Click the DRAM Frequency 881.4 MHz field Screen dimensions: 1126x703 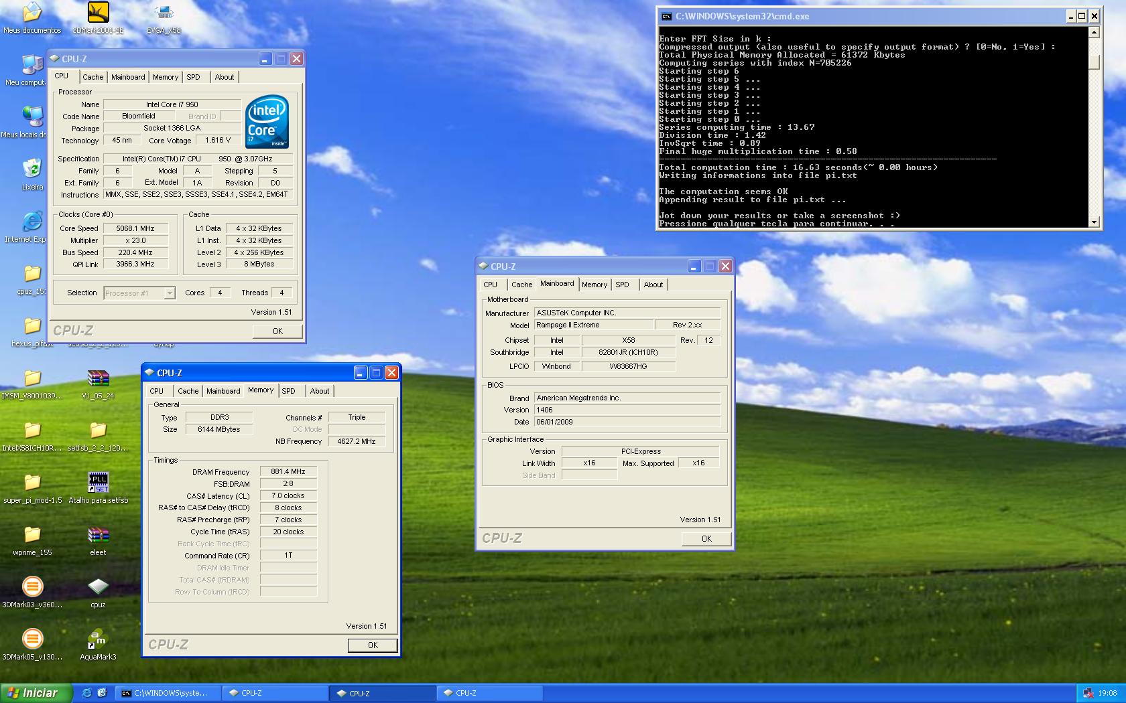pyautogui.click(x=288, y=472)
